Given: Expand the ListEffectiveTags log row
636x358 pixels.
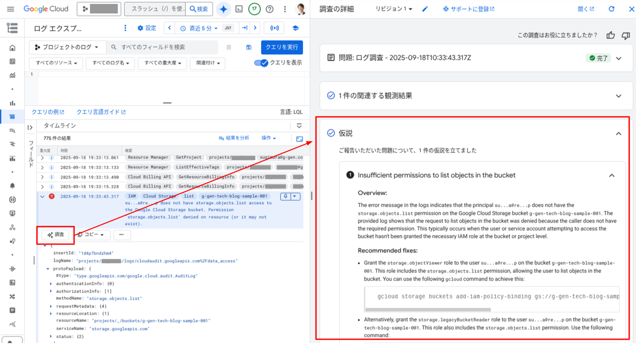Looking at the screenshot, I should coord(42,167).
